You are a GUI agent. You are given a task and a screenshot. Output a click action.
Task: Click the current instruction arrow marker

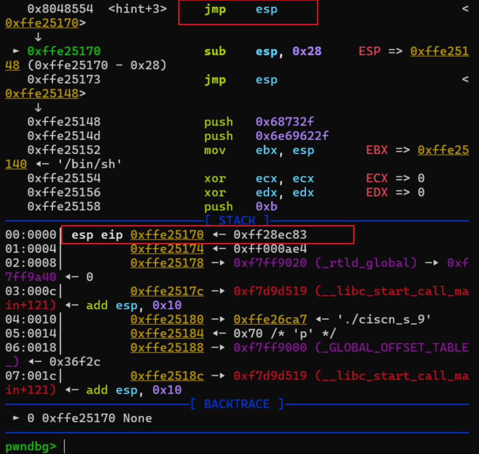coord(15,51)
